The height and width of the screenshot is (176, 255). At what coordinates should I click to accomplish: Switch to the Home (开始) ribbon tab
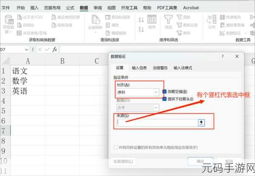click(21, 8)
